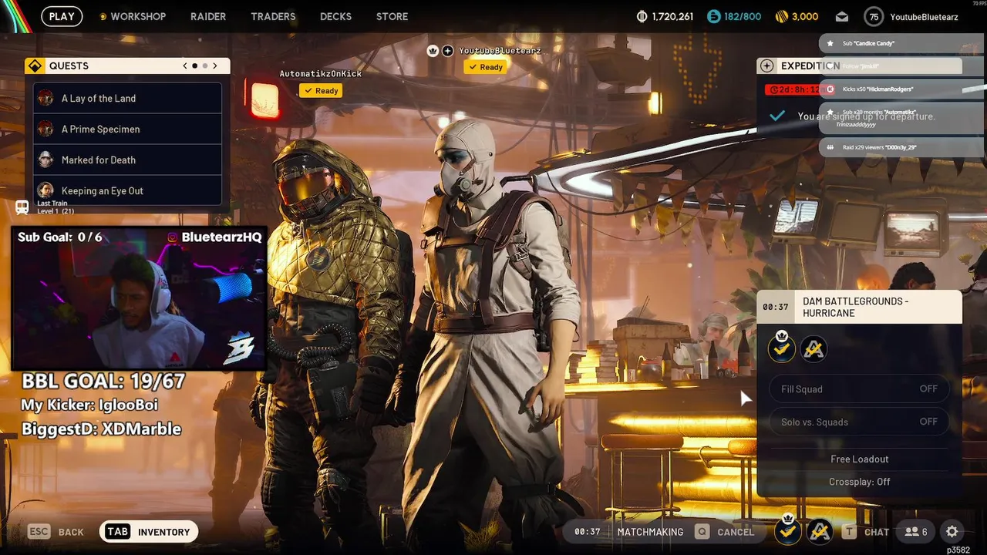Viewport: 987px width, 555px height.
Task: Select the Free Loadout option
Action: (859, 459)
